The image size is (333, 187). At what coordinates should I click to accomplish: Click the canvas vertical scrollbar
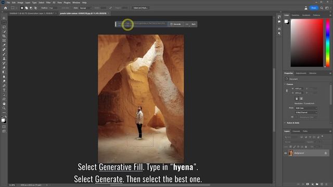tap(274, 100)
